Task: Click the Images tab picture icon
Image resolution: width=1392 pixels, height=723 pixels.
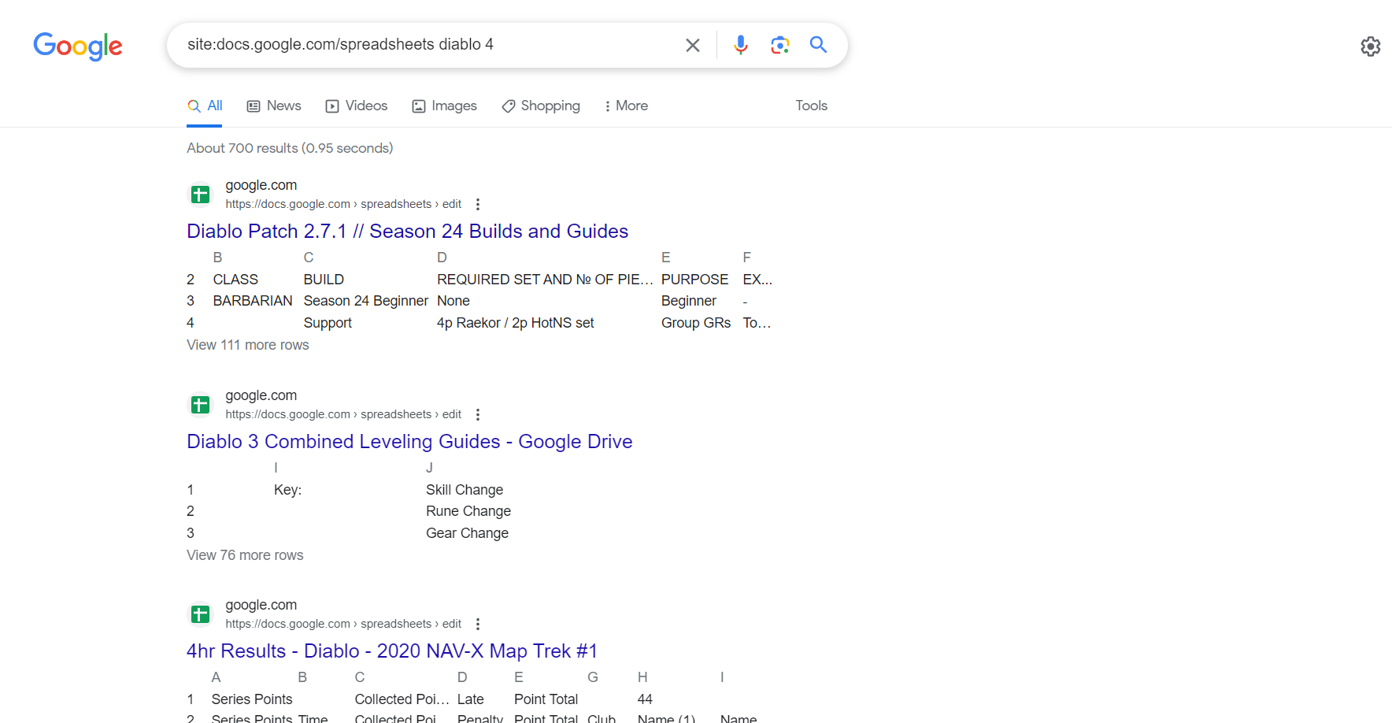Action: tap(419, 106)
